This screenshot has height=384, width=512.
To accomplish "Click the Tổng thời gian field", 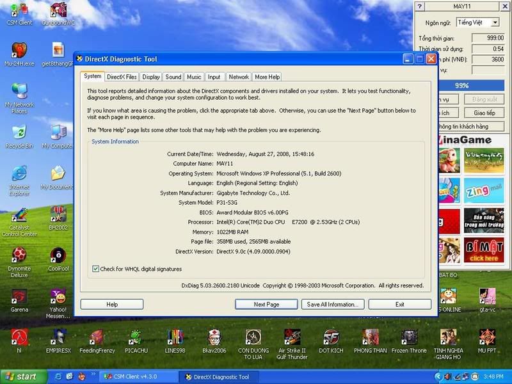I will (x=488, y=38).
